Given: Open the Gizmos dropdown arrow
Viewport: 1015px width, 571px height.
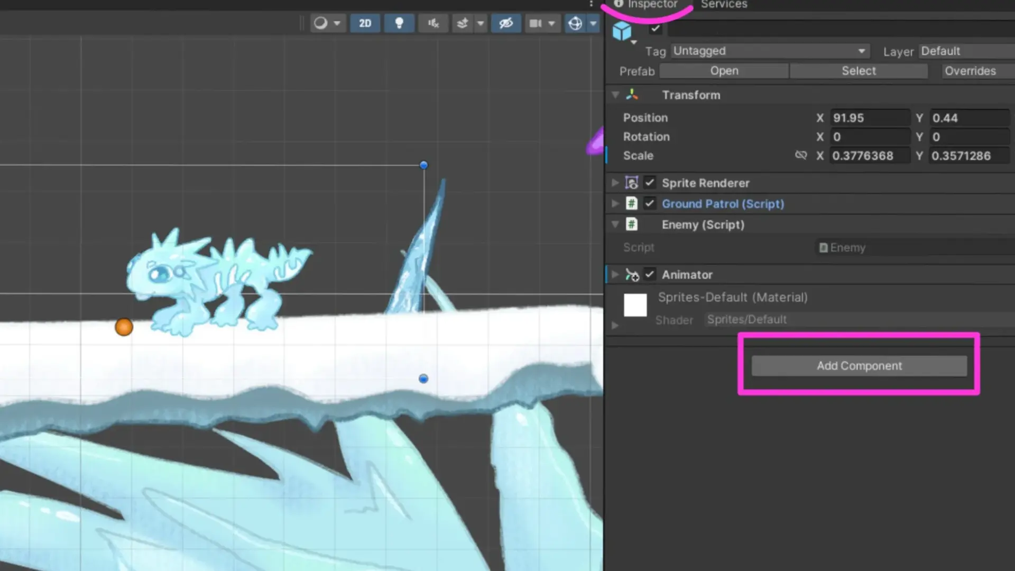Looking at the screenshot, I should click(593, 23).
